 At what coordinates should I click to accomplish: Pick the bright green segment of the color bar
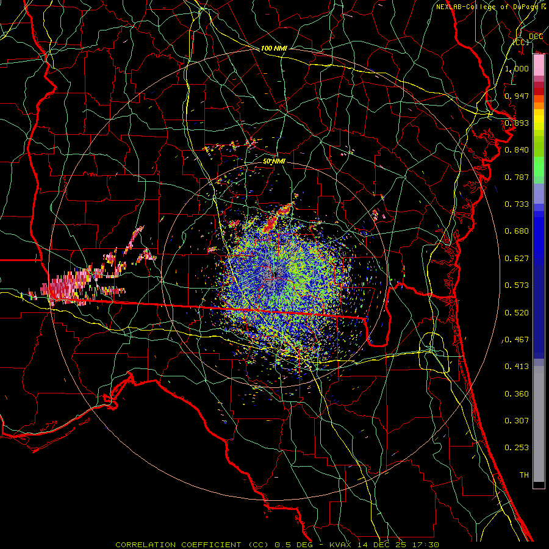539,166
